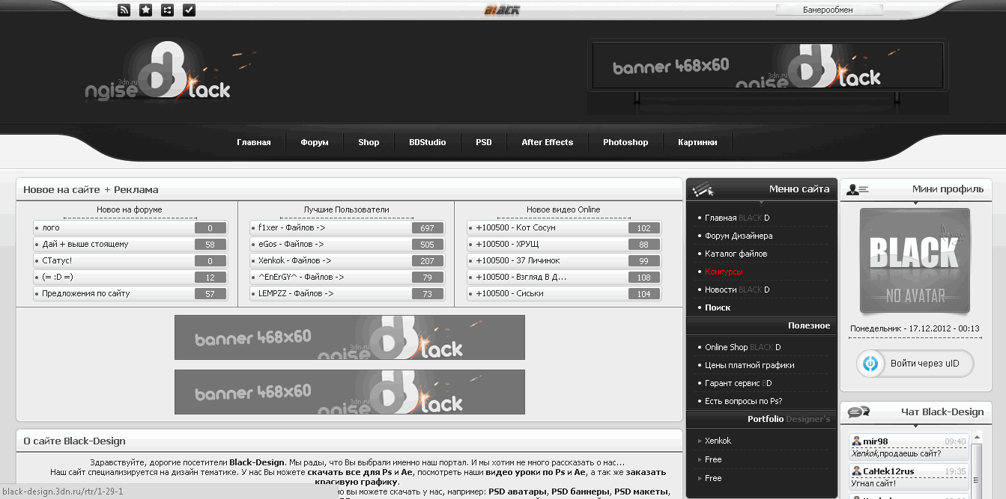Click the share icon in top bar
The height and width of the screenshot is (499, 1006).
(168, 10)
